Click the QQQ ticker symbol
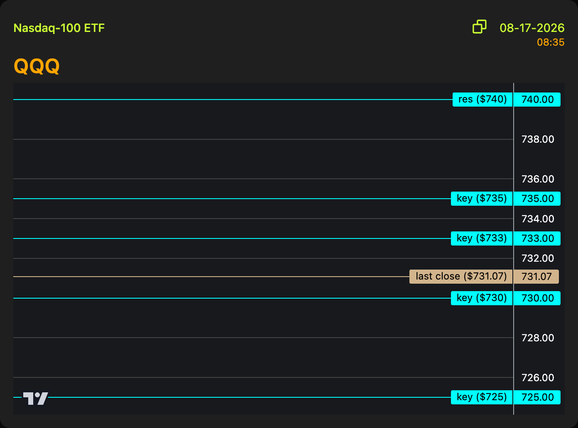The image size is (578, 428). pyautogui.click(x=37, y=66)
